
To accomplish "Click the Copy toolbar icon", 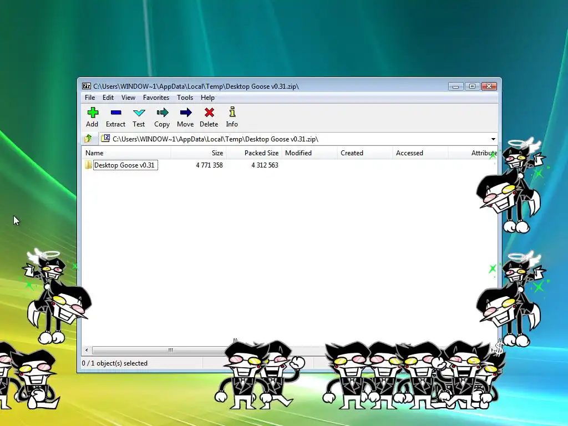I will (162, 113).
